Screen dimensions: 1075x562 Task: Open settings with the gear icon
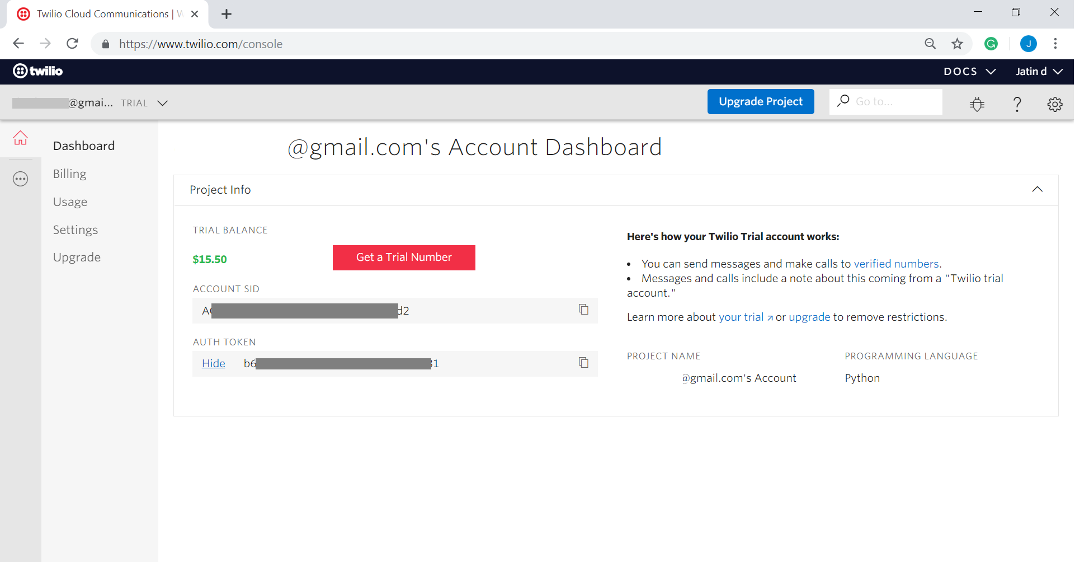click(1055, 104)
